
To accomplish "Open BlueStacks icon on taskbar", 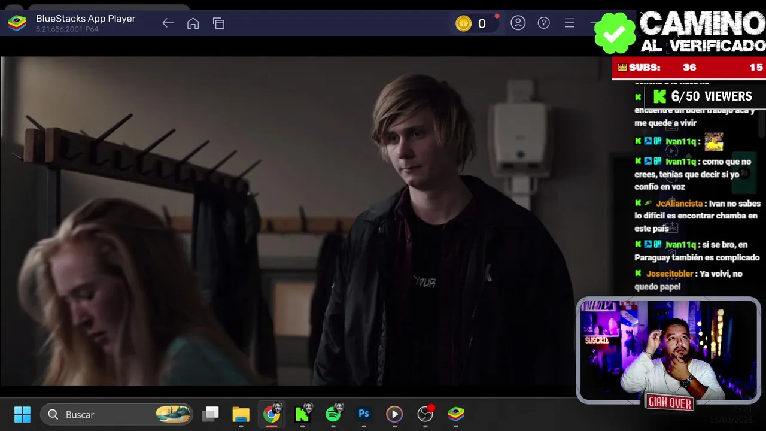I will [456, 414].
